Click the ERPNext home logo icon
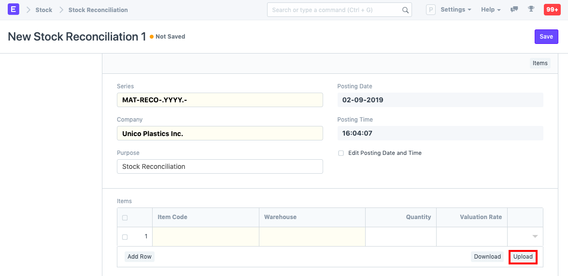The width and height of the screenshot is (568, 276). tap(14, 9)
